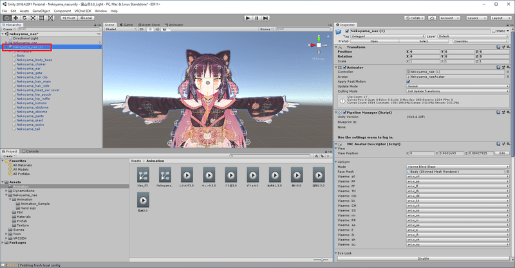Click the prefab Open button
This screenshot has height=268, width=515.
pos(374,41)
